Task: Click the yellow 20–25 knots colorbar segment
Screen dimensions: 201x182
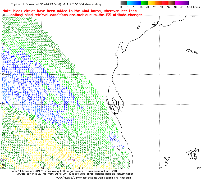Action: click(x=151, y=3)
